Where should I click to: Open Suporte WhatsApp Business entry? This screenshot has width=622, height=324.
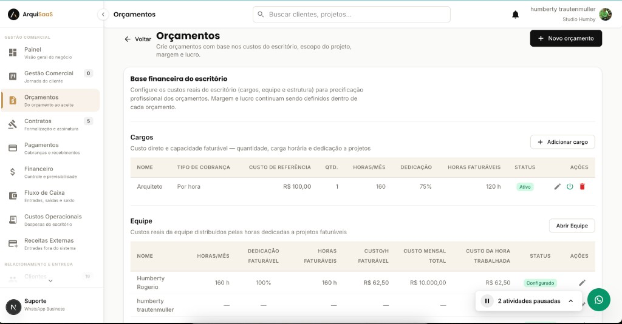pyautogui.click(x=50, y=305)
